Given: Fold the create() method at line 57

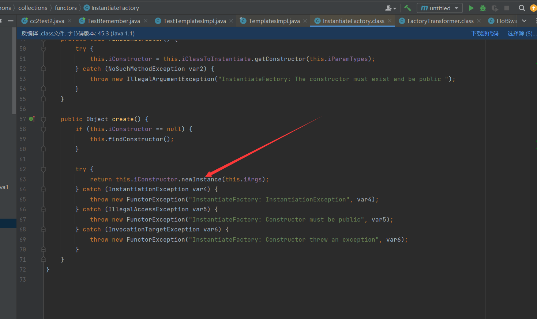Looking at the screenshot, I should point(44,119).
